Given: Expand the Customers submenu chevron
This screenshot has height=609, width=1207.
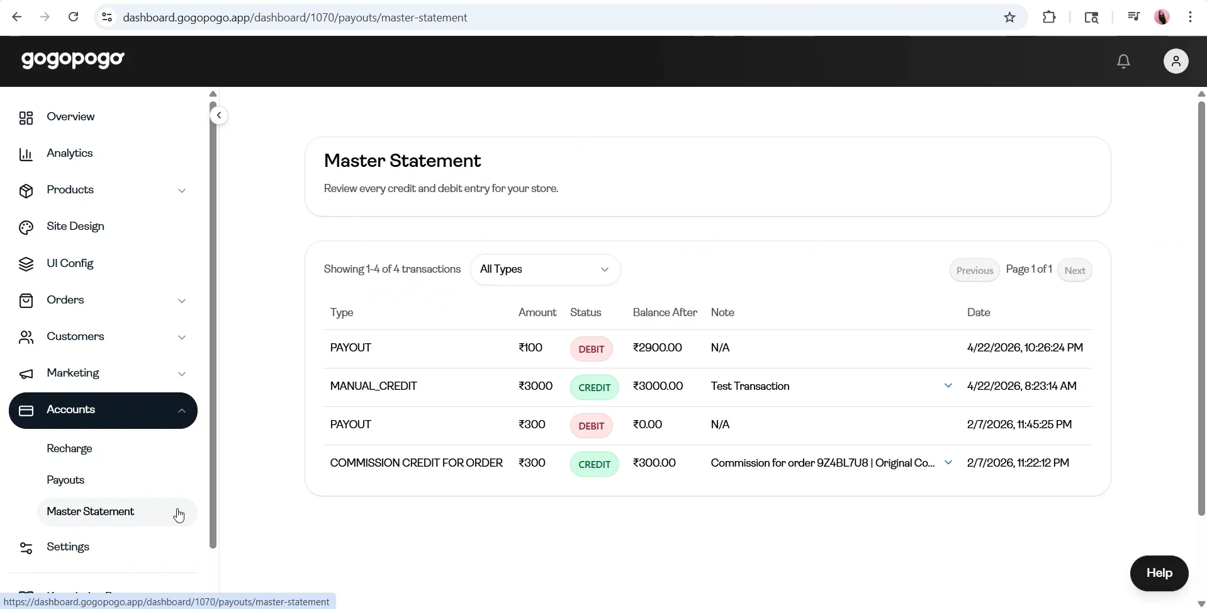Looking at the screenshot, I should coord(182,338).
